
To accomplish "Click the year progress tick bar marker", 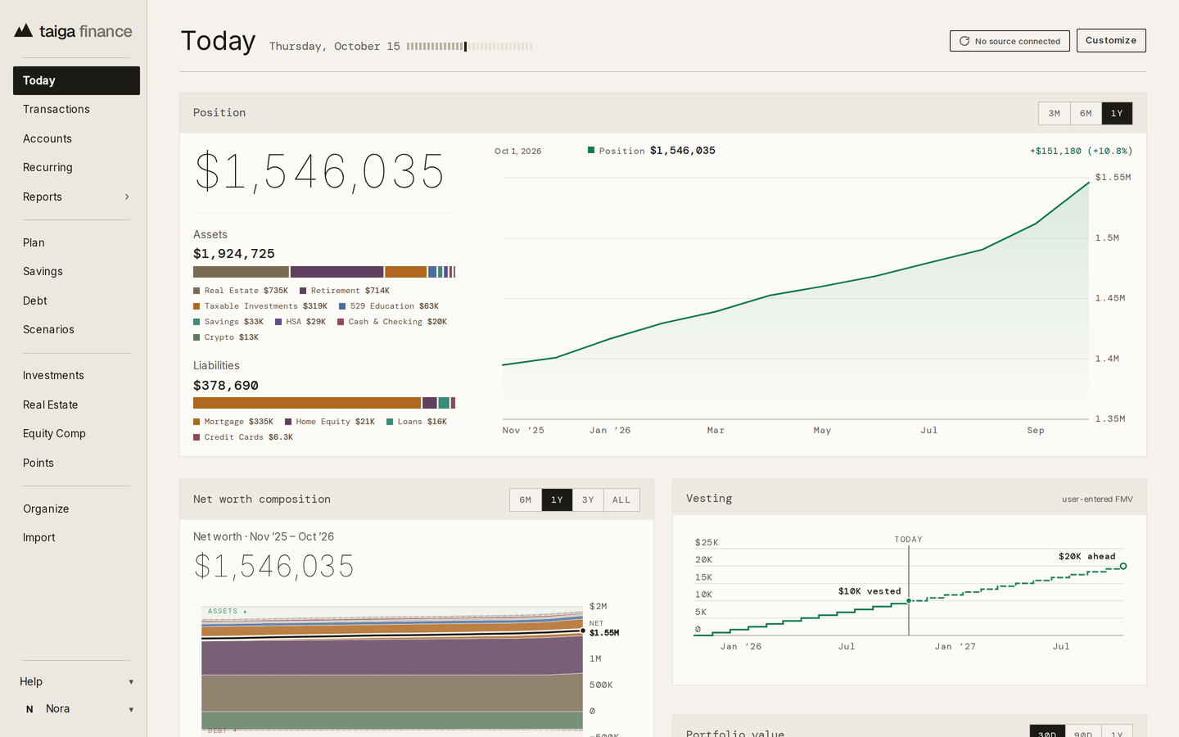I will click(x=465, y=47).
